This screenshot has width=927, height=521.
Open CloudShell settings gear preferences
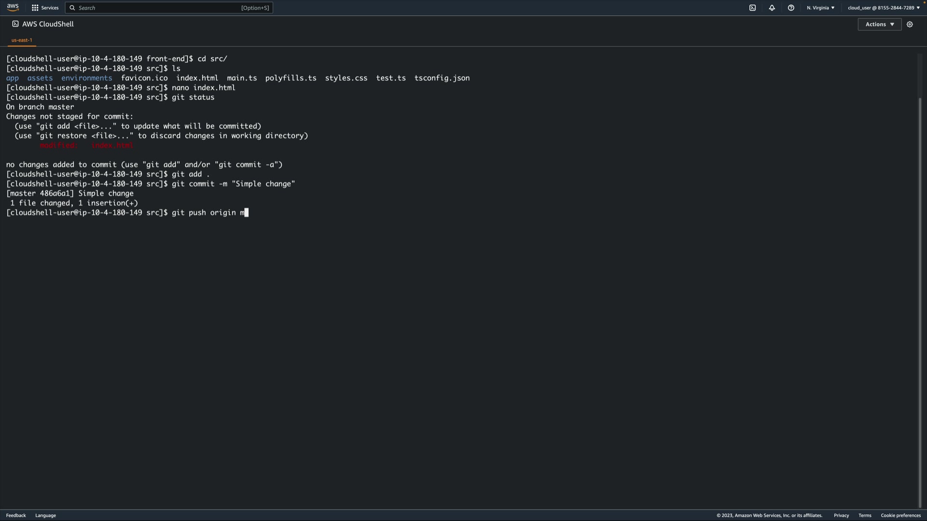tap(910, 24)
